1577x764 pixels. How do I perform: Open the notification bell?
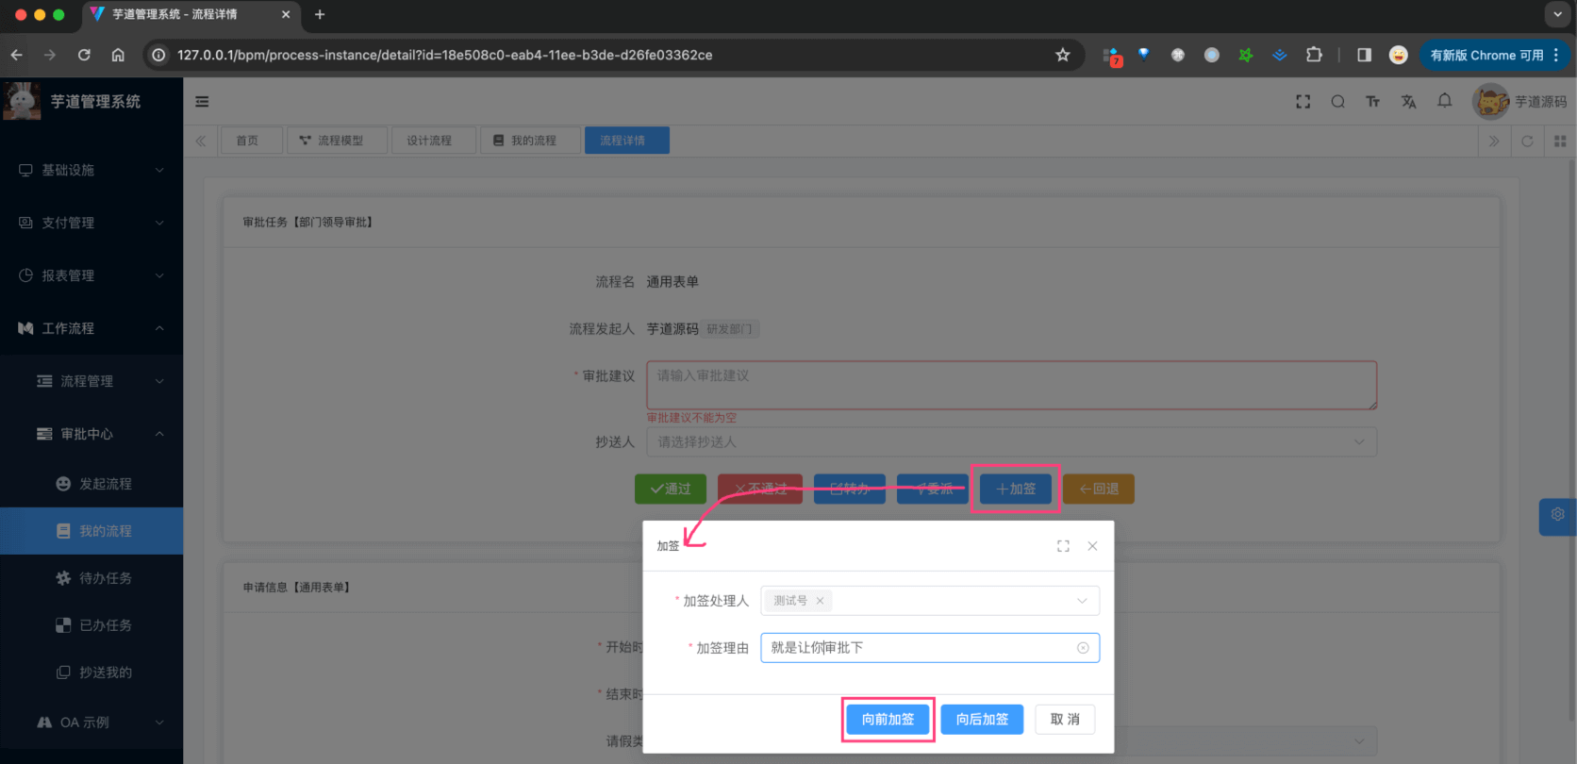(1444, 101)
